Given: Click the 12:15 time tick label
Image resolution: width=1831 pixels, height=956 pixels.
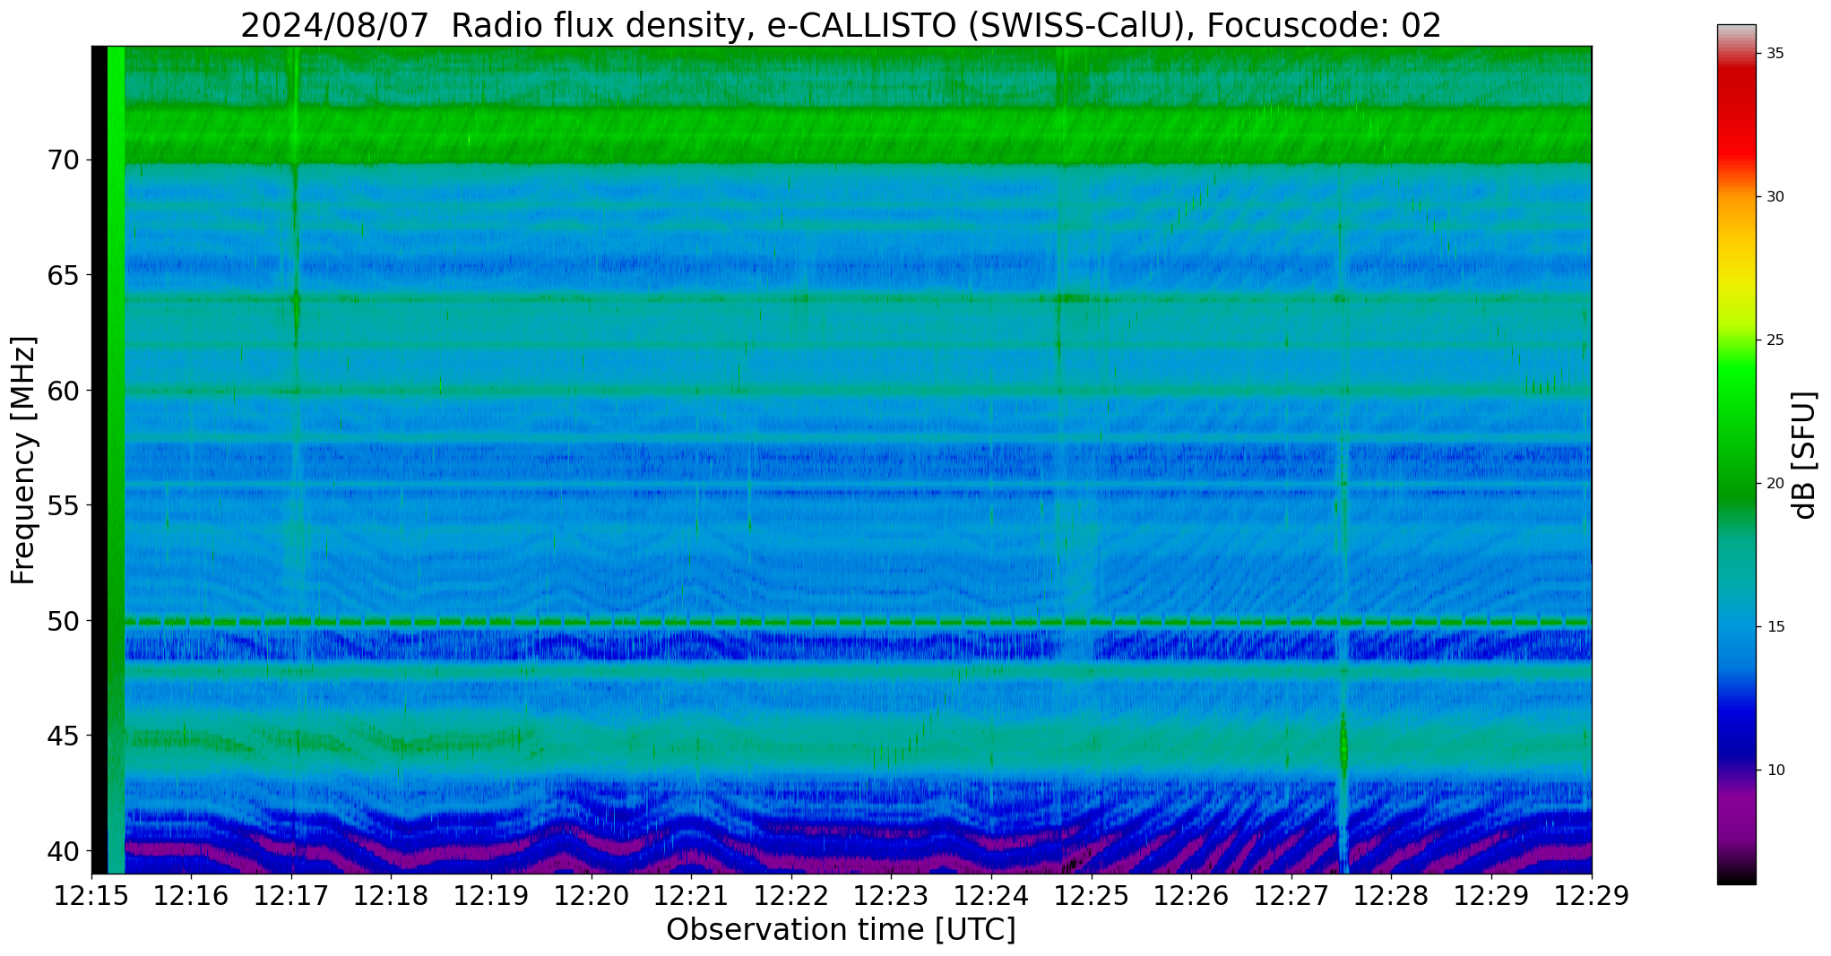Looking at the screenshot, I should pyautogui.click(x=91, y=895).
